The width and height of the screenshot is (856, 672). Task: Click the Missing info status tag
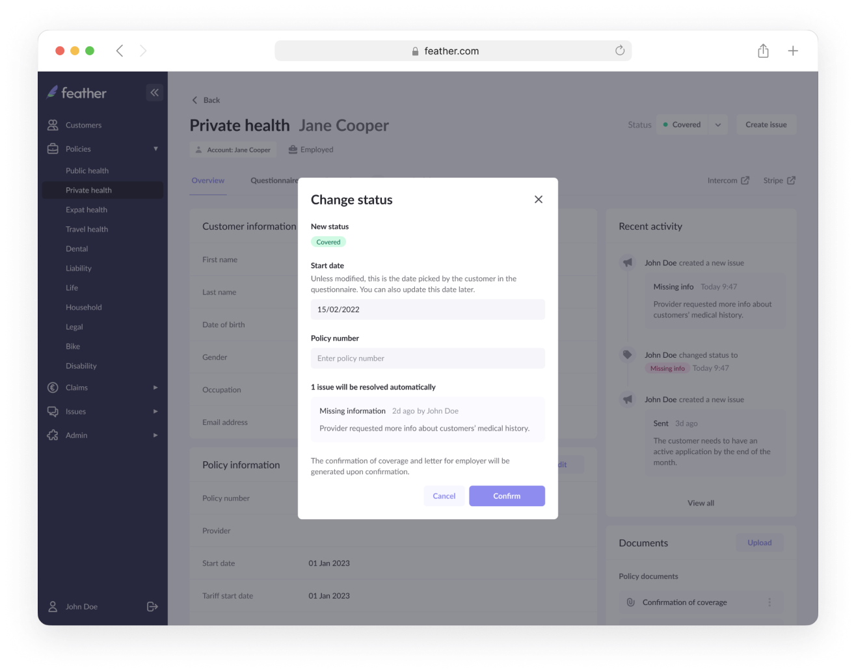[x=667, y=368]
